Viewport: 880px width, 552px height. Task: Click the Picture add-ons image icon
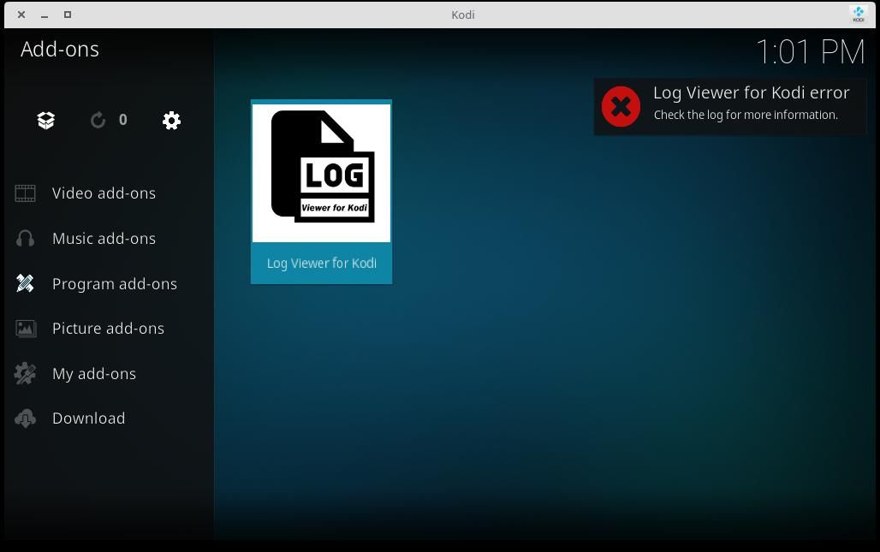25,328
